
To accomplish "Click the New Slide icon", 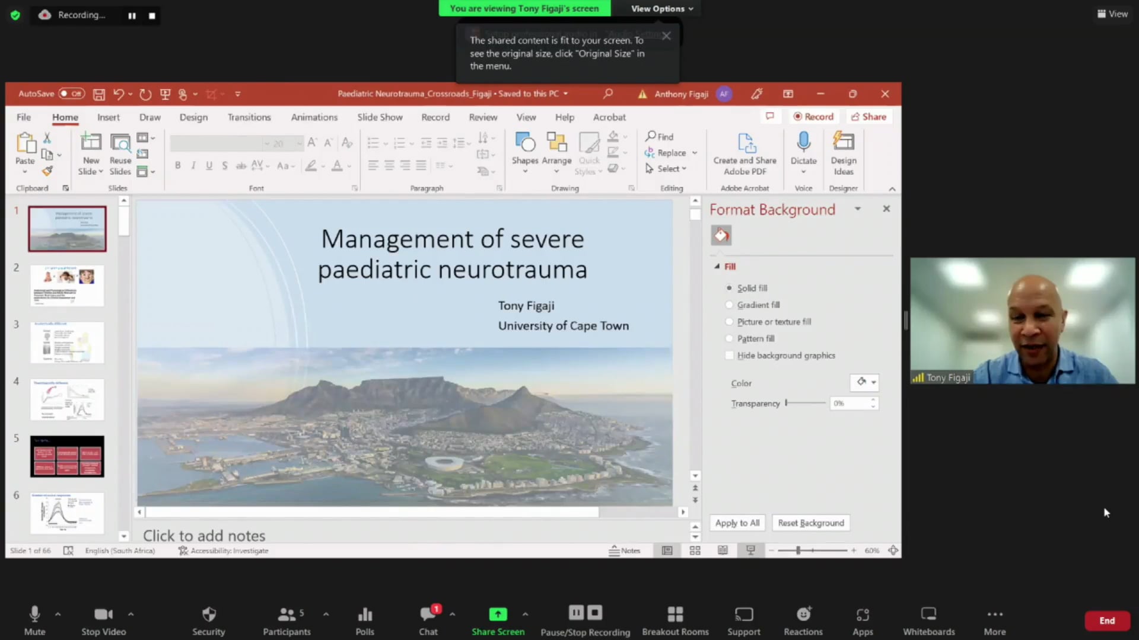I will (x=91, y=142).
